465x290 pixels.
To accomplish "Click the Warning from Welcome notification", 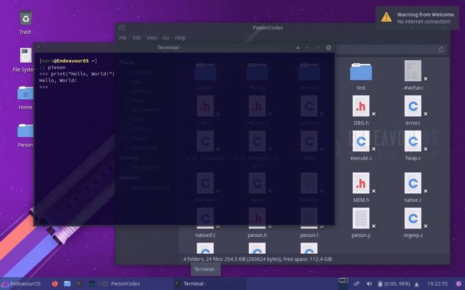I will click(x=417, y=18).
